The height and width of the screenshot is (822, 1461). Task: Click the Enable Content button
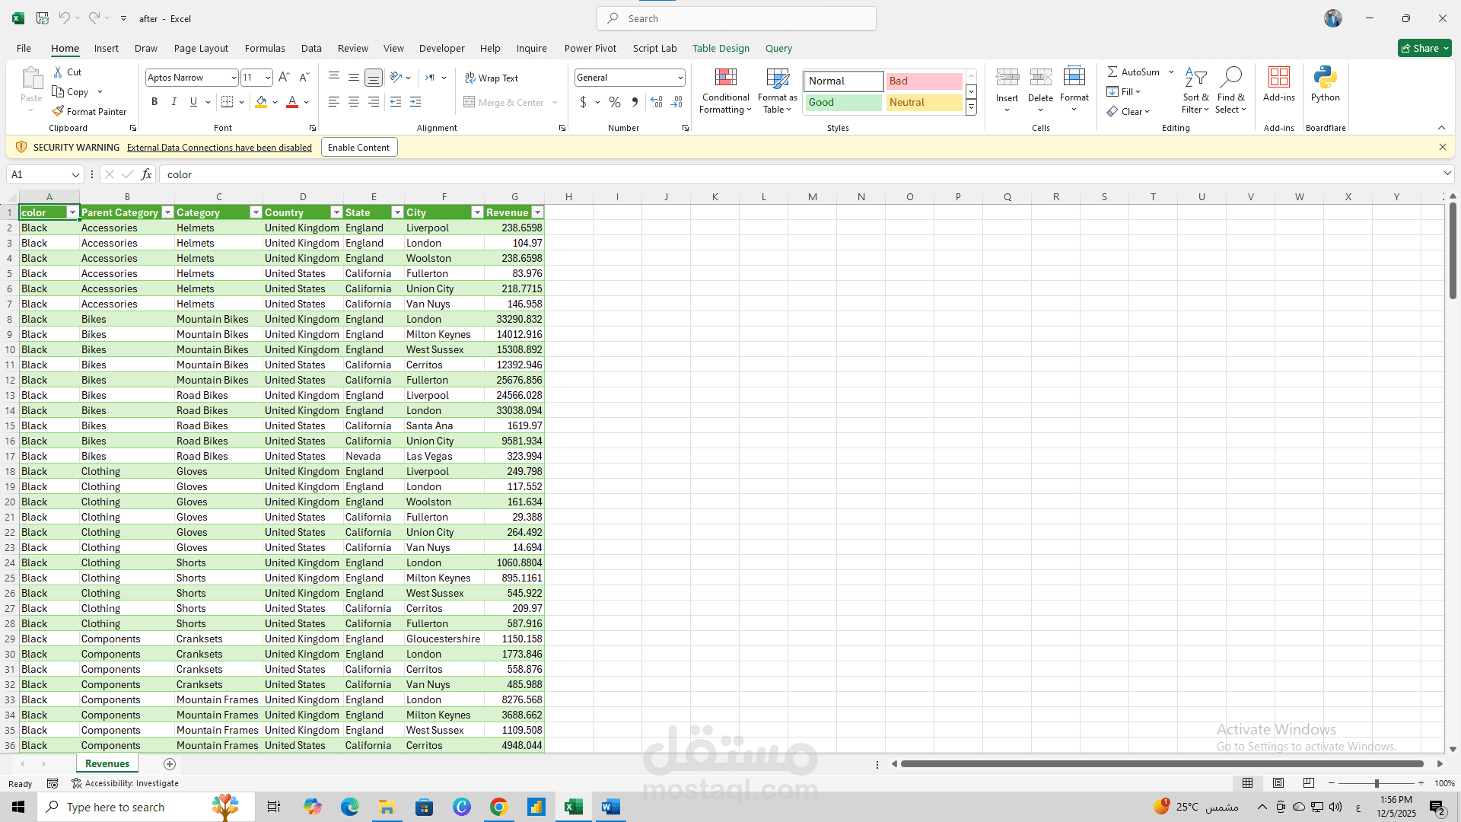(358, 147)
